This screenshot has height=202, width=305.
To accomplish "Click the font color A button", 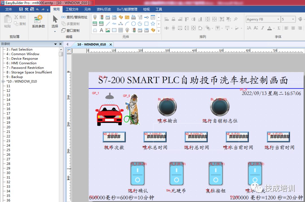I will coord(269,28).
